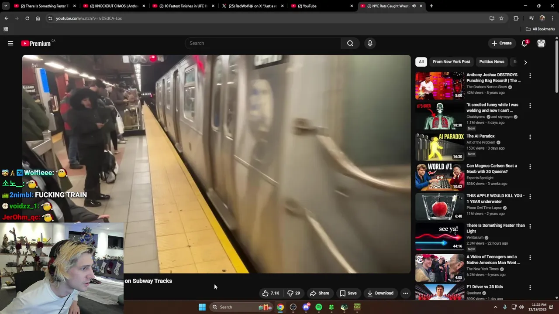Click the address bar URL
The image size is (559, 314).
coord(89,18)
